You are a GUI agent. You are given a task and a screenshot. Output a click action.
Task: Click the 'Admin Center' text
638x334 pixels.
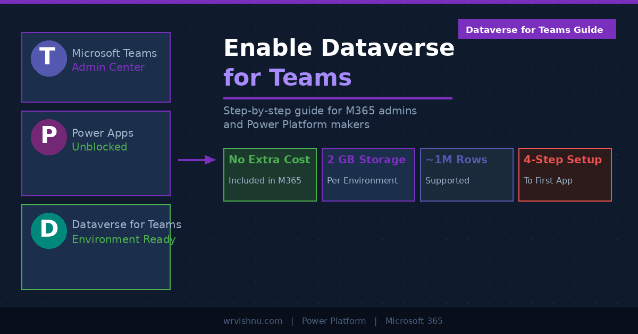108,68
